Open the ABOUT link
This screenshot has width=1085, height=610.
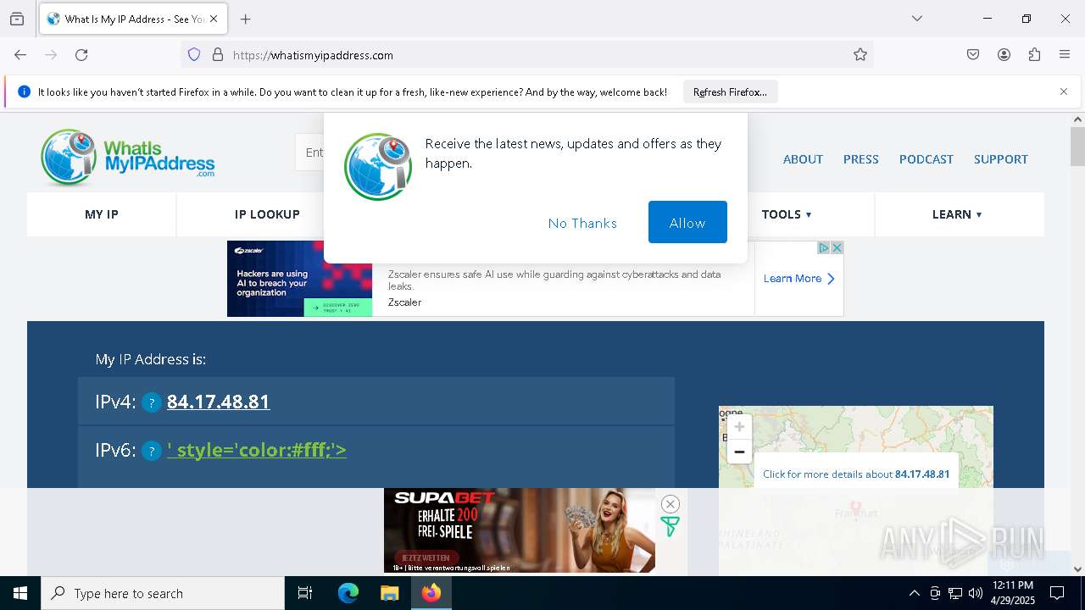(x=803, y=159)
